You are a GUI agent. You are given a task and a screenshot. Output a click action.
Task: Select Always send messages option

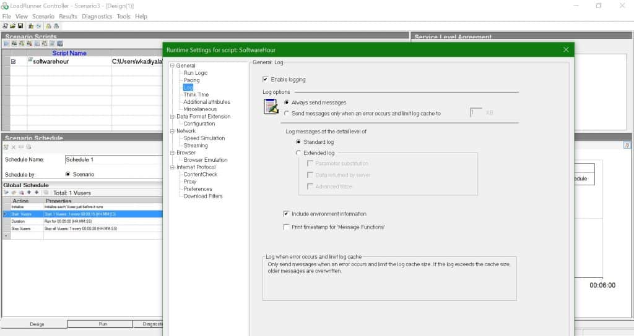tap(286, 103)
